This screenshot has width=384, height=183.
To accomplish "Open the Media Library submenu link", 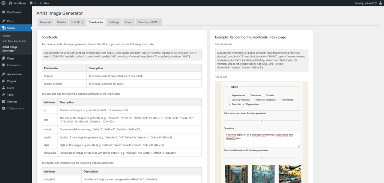I will click(x=6, y=36).
